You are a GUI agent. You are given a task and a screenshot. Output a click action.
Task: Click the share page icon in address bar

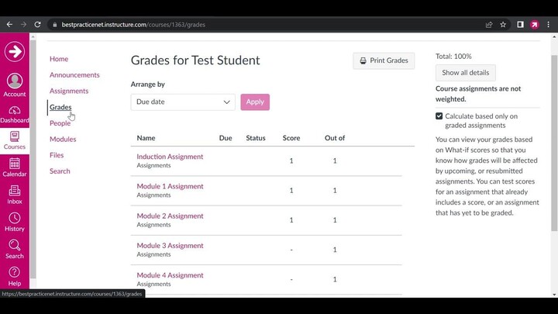tap(489, 25)
